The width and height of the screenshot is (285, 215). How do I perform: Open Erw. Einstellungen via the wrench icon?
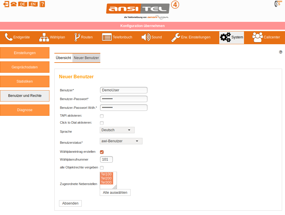tap(175, 37)
